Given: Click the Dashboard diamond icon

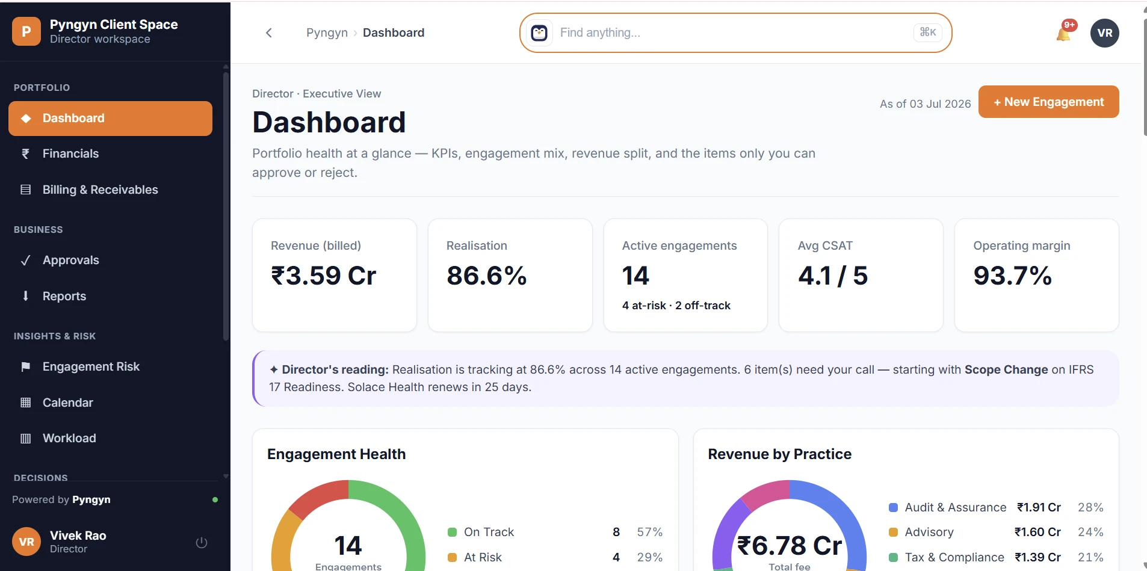Looking at the screenshot, I should point(26,119).
